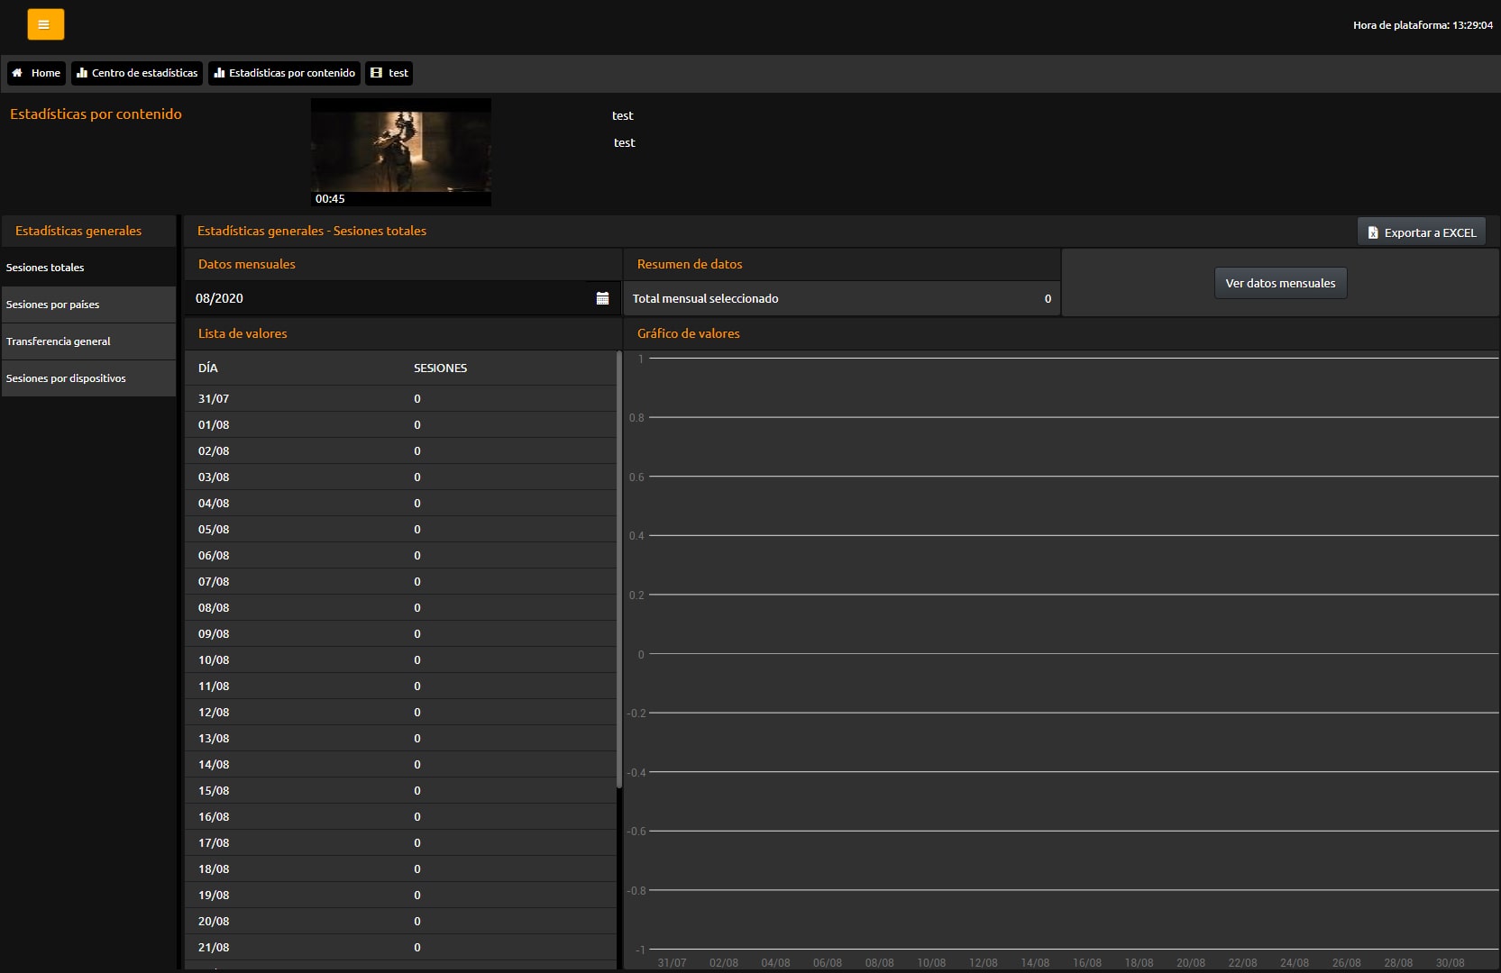Select the 09/08 row
The width and height of the screenshot is (1501, 973).
point(400,633)
